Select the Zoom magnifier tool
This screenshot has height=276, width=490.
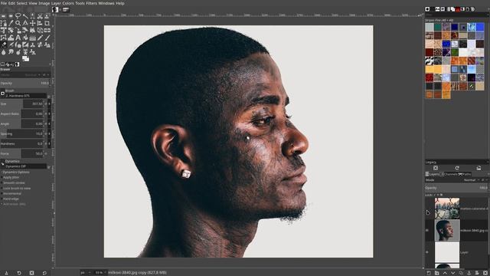[18, 23]
